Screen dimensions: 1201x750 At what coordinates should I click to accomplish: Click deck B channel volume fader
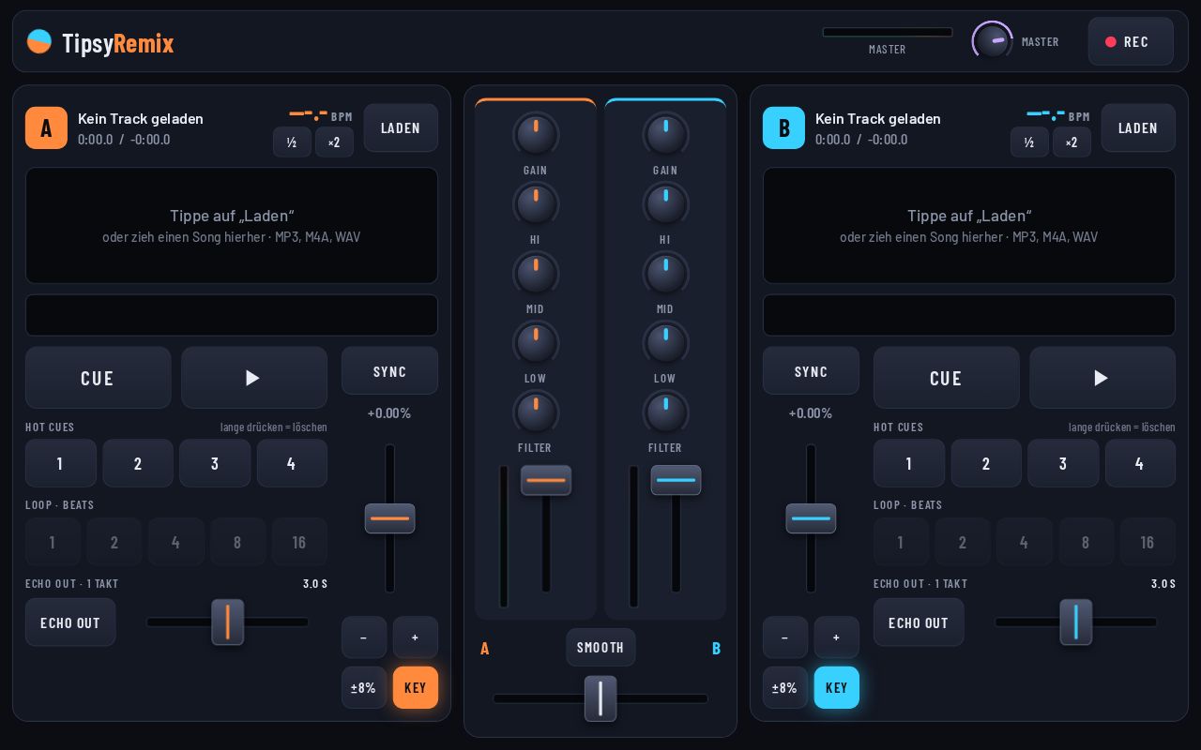[676, 480]
